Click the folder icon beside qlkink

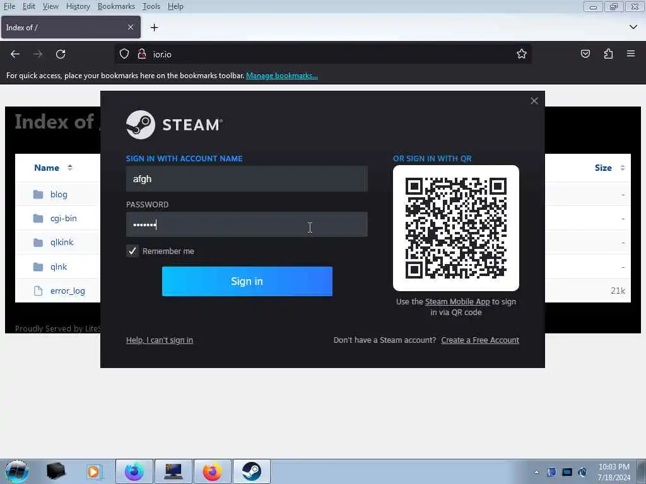click(38, 243)
